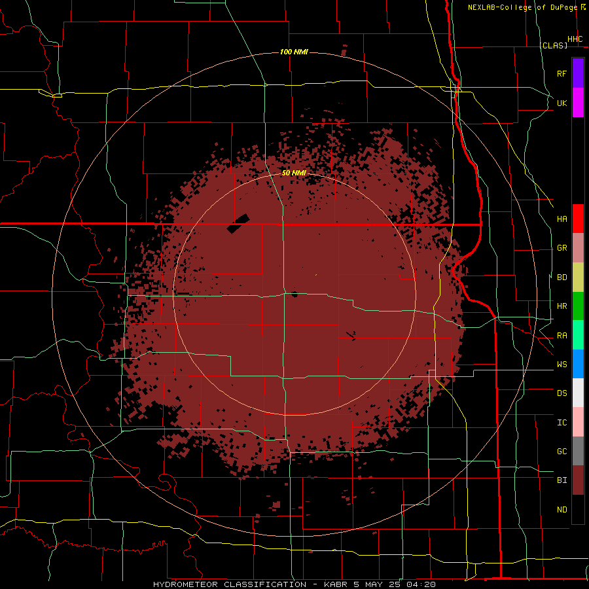Click the UK legend label
The image size is (589, 589).
[562, 103]
